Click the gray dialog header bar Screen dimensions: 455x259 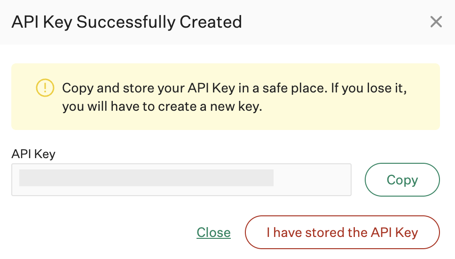pyautogui.click(x=329, y=22)
